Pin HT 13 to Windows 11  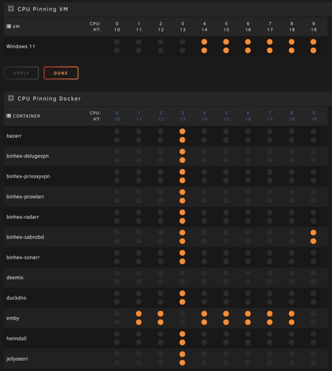(x=182, y=50)
